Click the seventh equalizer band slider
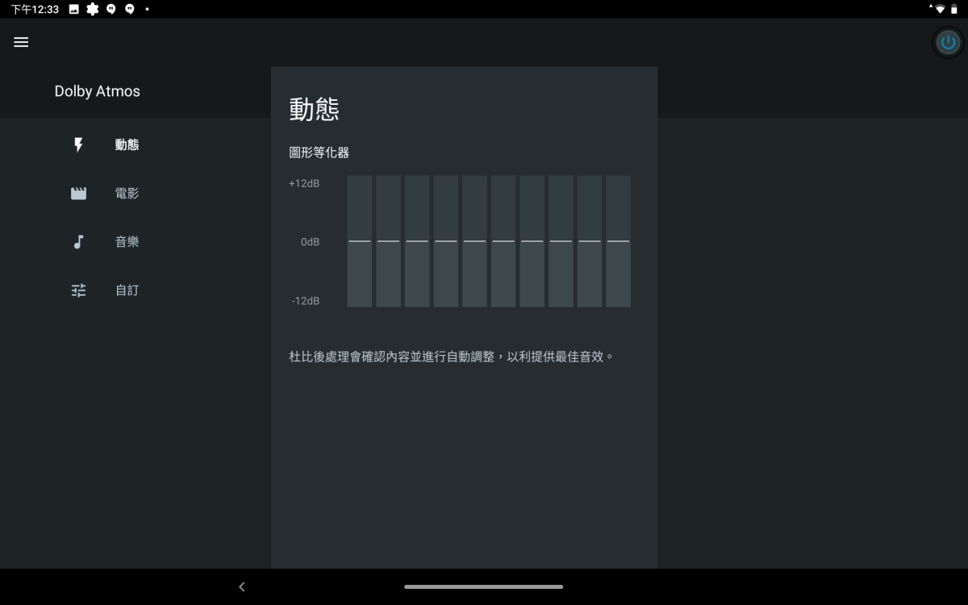 [532, 241]
